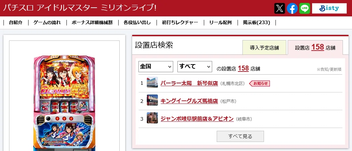Viewport: 352px width, 151px height.
Task: Click the 設置店検索 heading
Action: point(154,45)
